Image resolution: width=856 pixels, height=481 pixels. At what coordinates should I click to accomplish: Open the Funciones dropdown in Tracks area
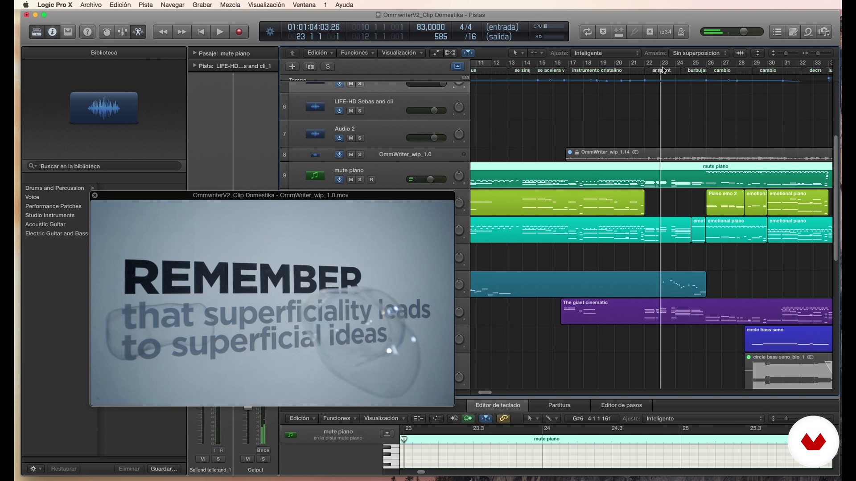coord(357,53)
